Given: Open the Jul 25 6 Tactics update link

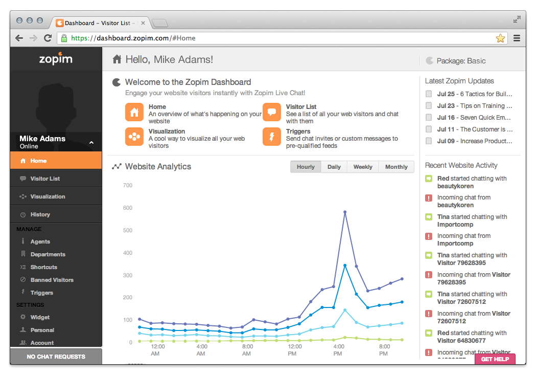Looking at the screenshot, I should [x=474, y=94].
